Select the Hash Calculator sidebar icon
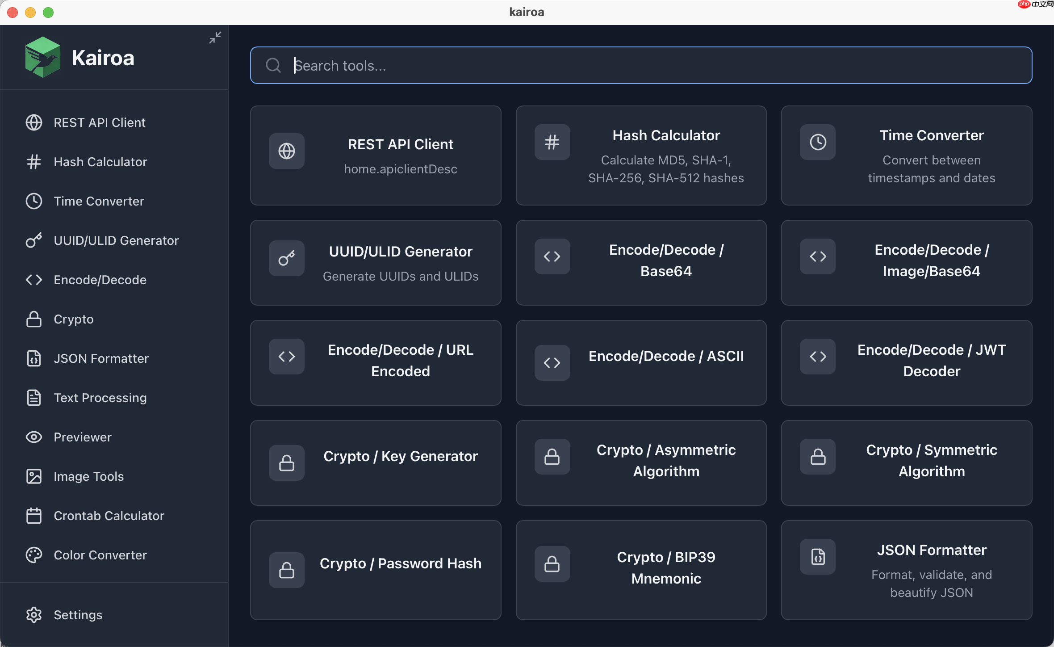Viewport: 1054px width, 647px height. 33,162
